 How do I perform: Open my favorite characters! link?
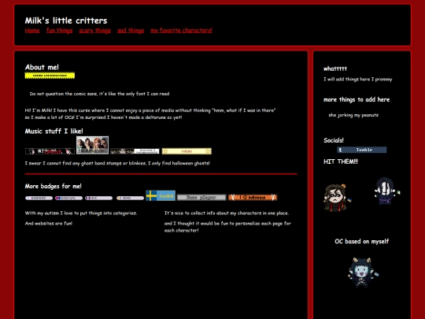pos(181,31)
